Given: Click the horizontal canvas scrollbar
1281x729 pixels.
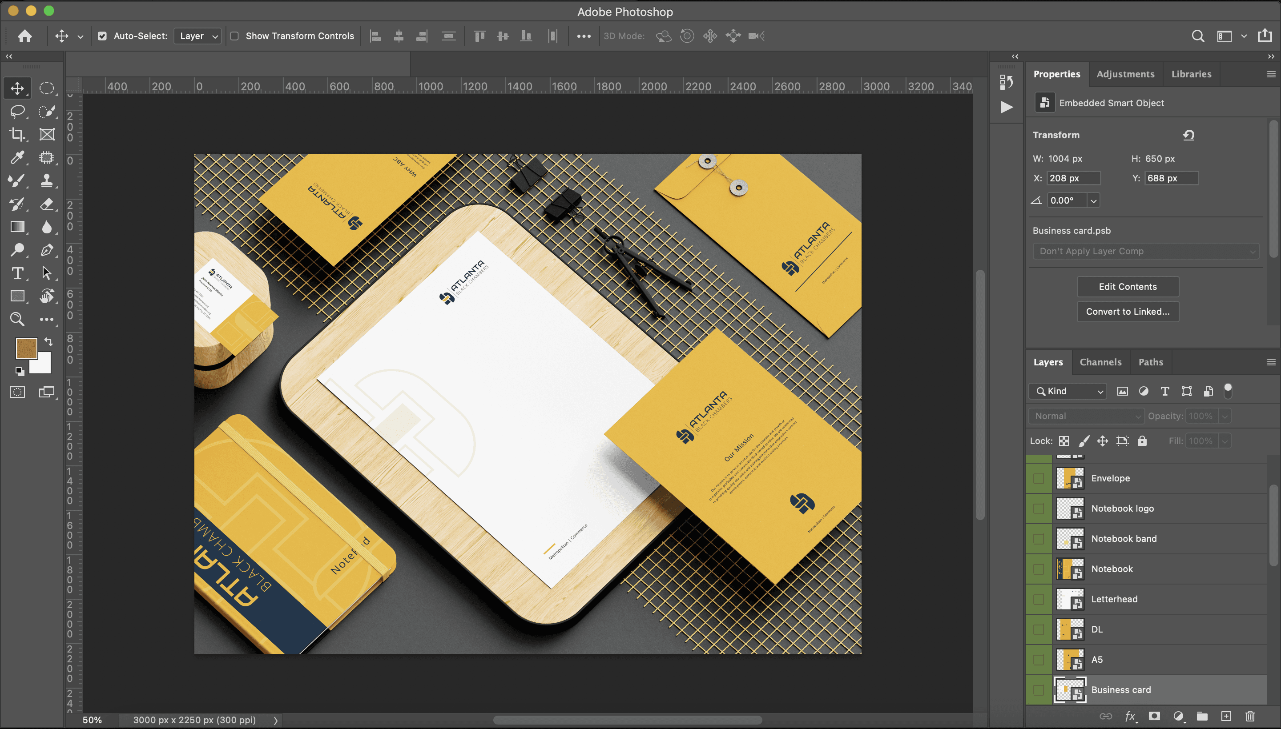Looking at the screenshot, I should click(x=627, y=720).
